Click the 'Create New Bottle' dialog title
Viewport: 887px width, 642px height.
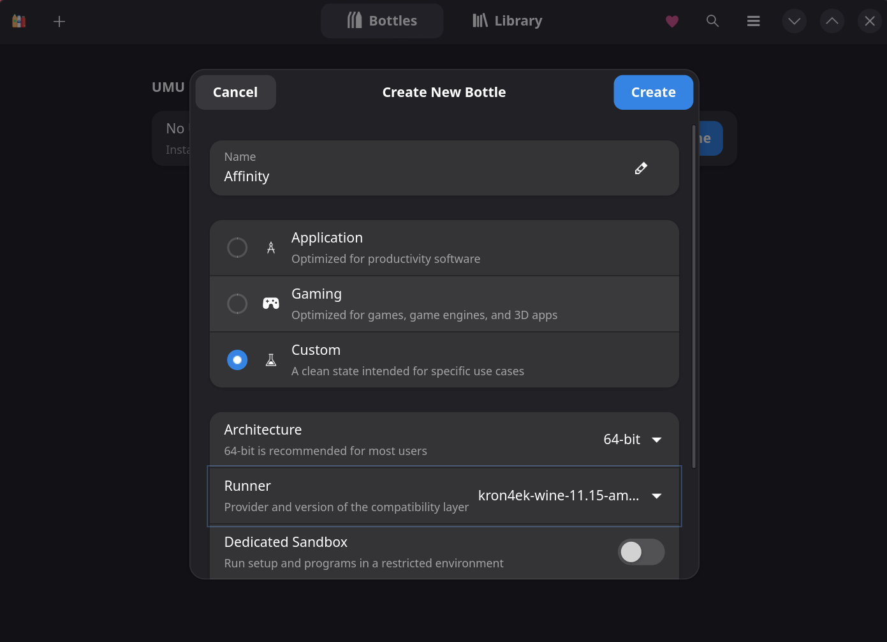(x=444, y=93)
